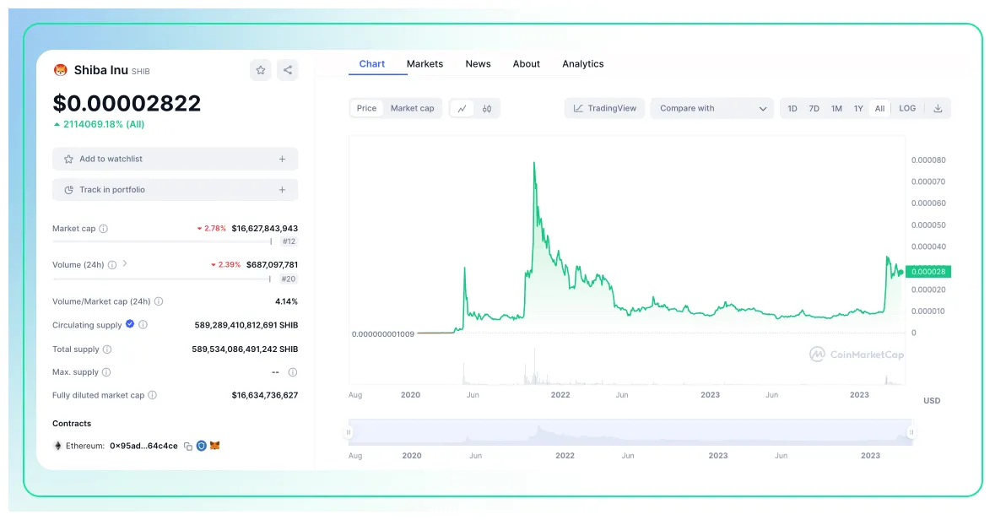
Task: Click Add to watchlist
Action: coord(175,159)
